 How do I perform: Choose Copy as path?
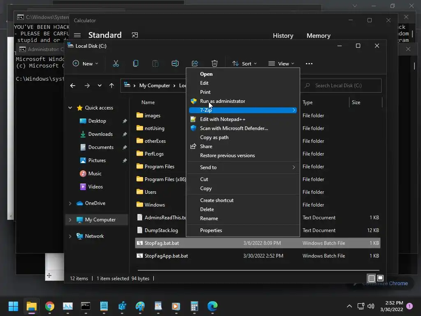pyautogui.click(x=243, y=137)
